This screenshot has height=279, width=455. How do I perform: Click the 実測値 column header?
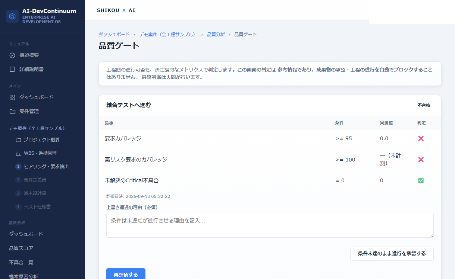[386, 123]
